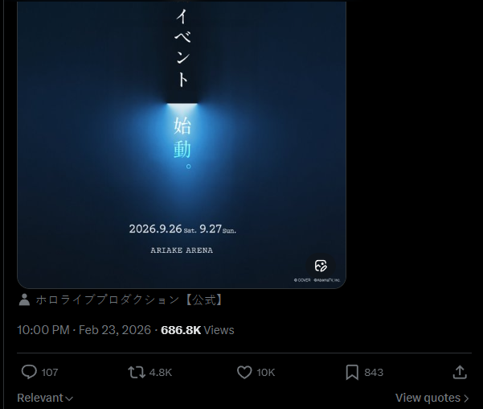The height and width of the screenshot is (409, 483).
Task: Open the View quotes link
Action: [432, 398]
